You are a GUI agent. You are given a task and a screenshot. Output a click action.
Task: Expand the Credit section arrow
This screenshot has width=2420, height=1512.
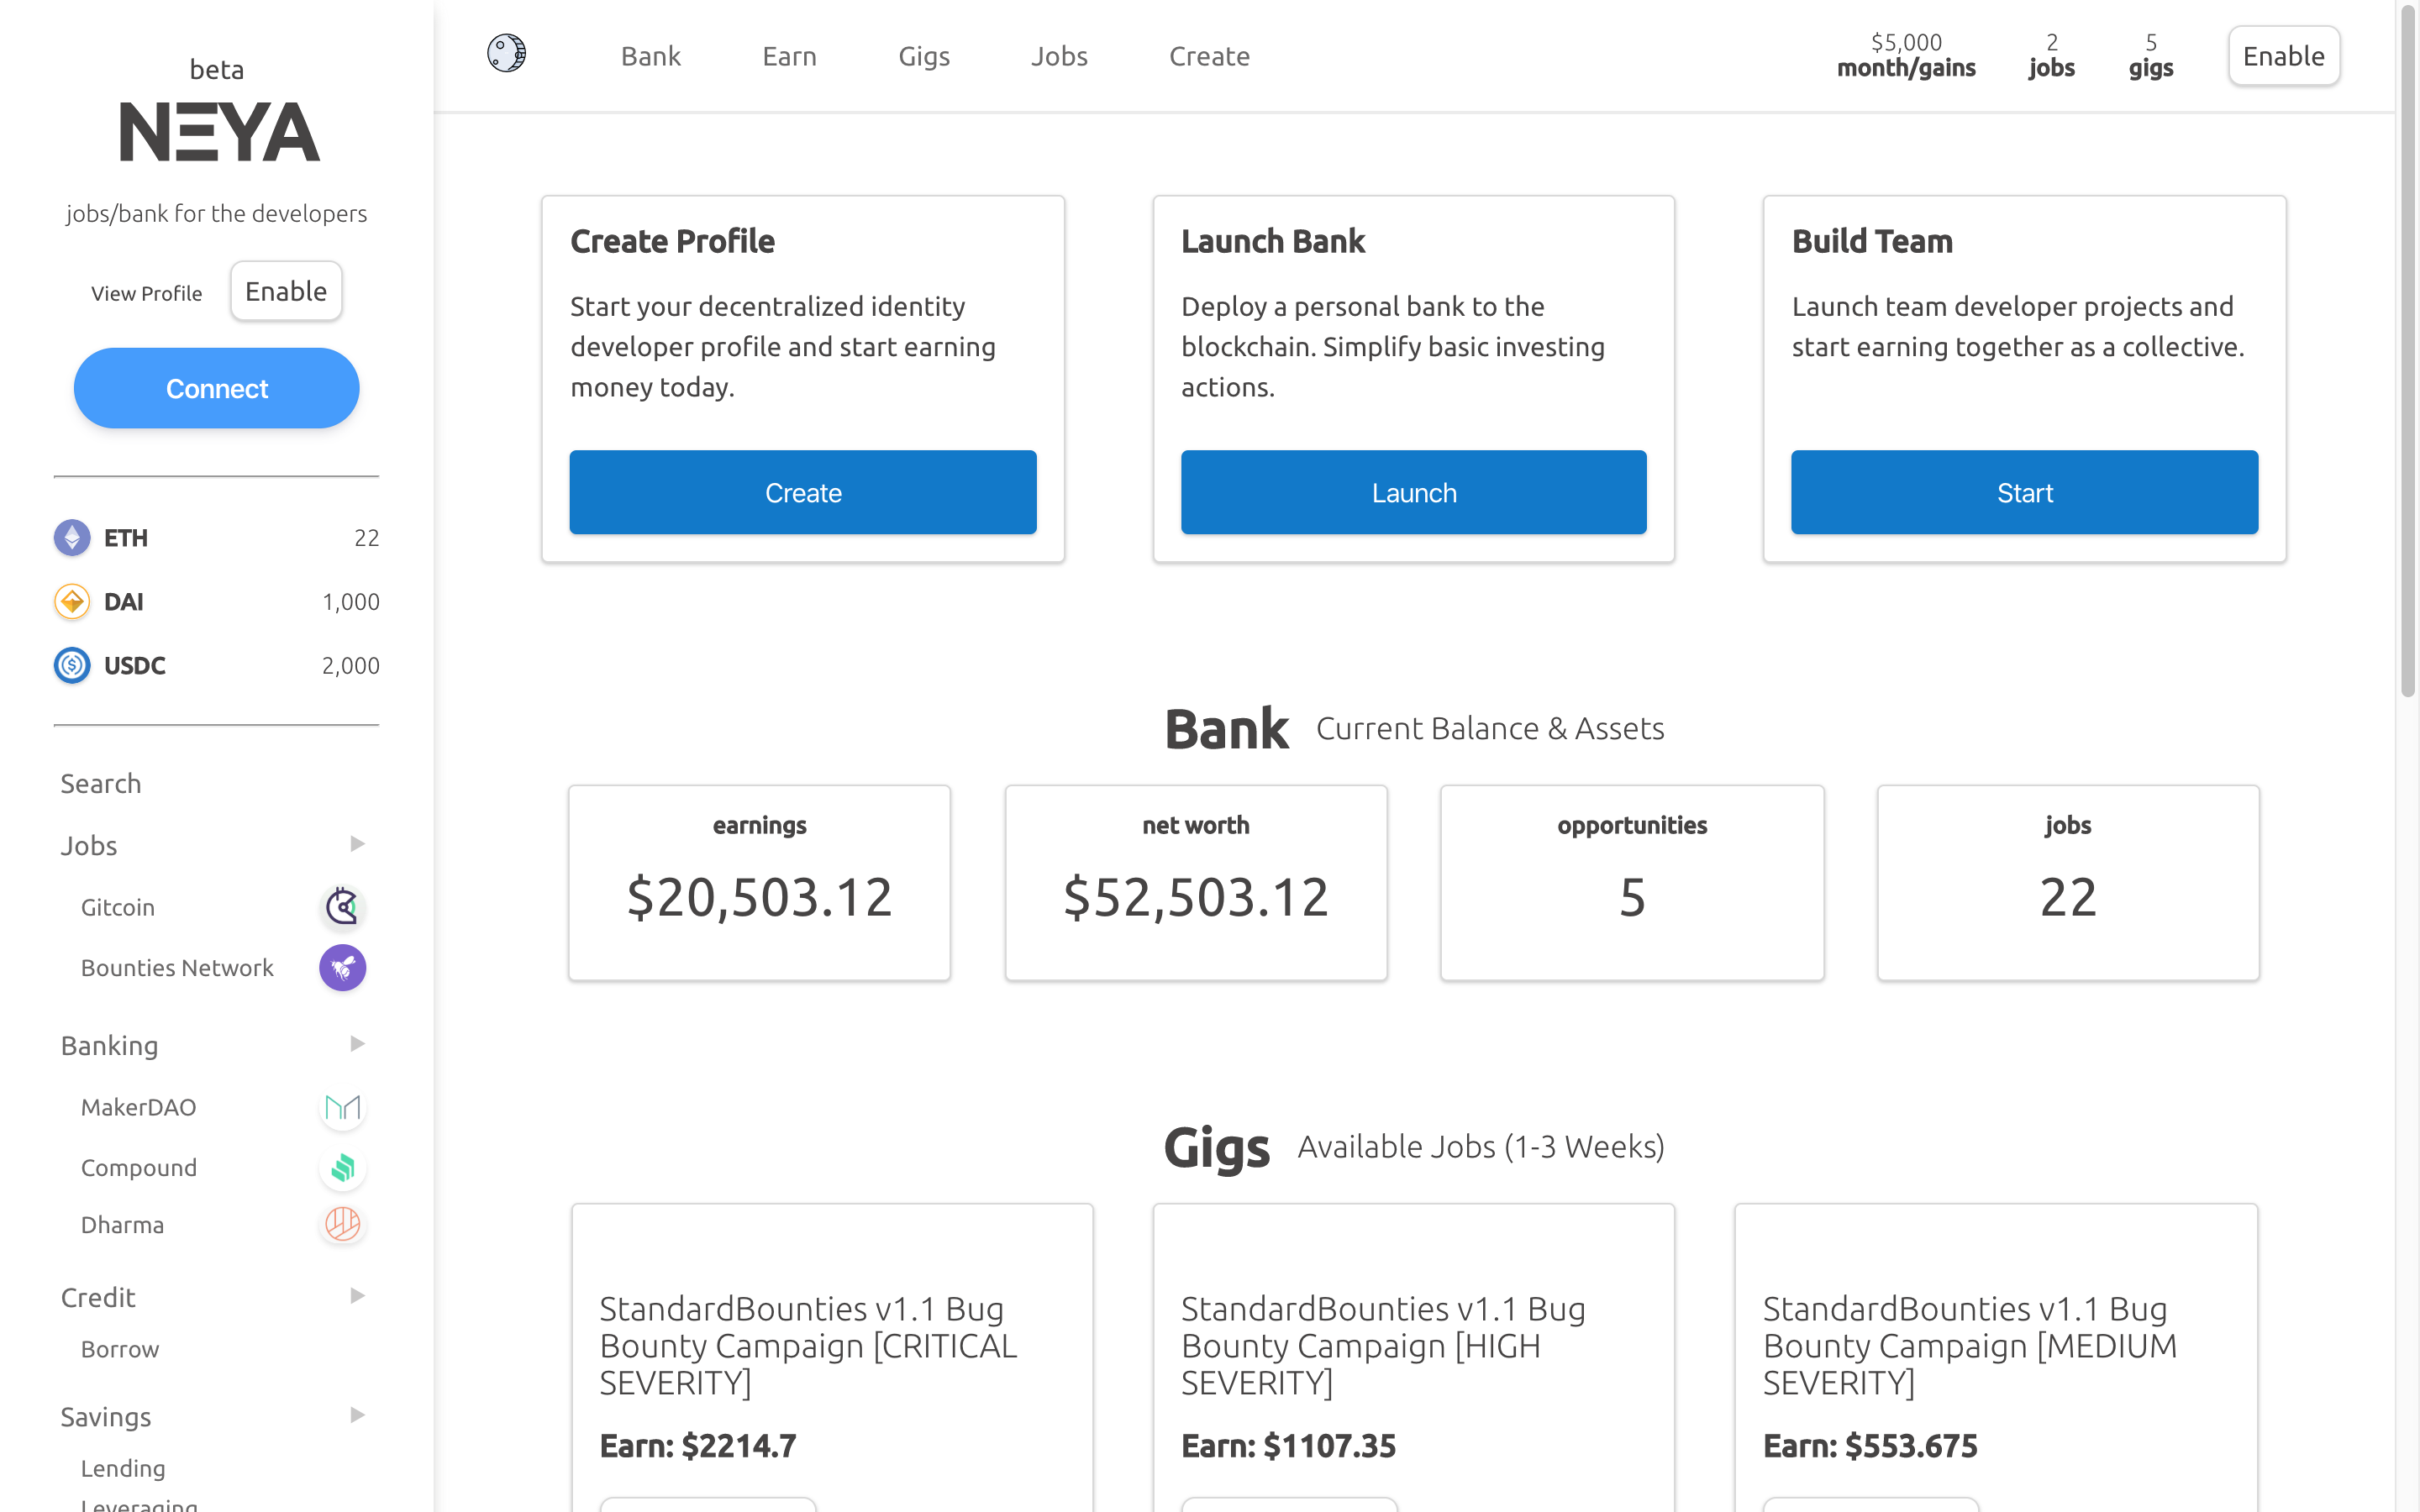pos(357,1296)
